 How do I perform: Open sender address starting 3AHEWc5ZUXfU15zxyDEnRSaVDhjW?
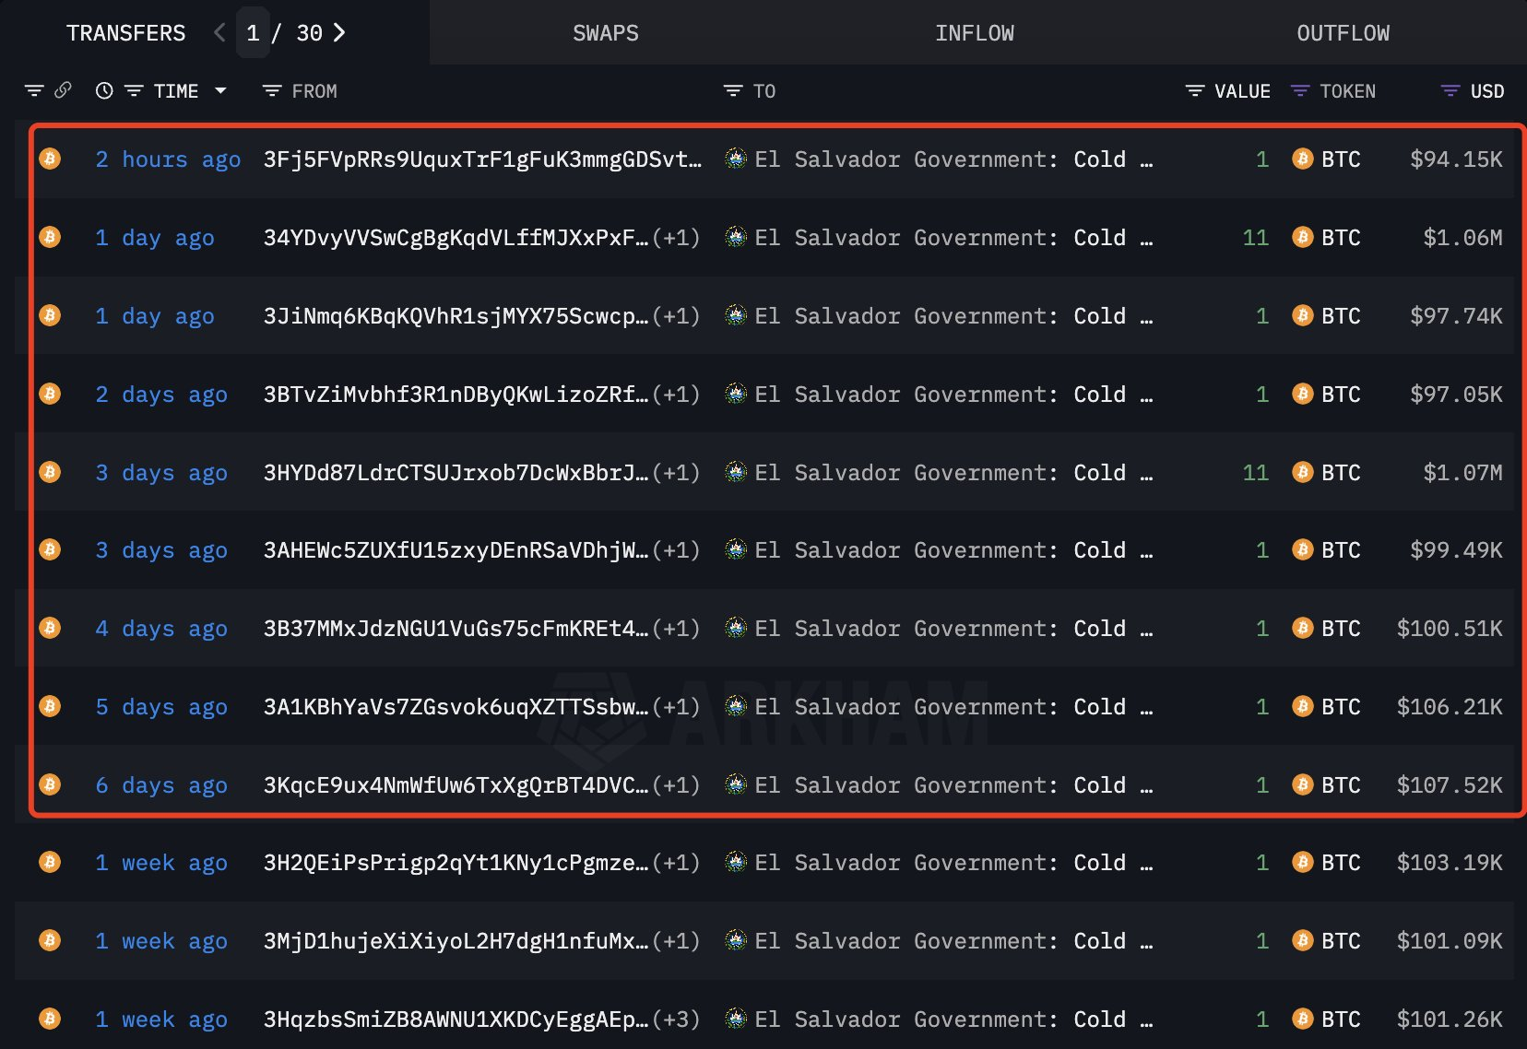pyautogui.click(x=456, y=550)
